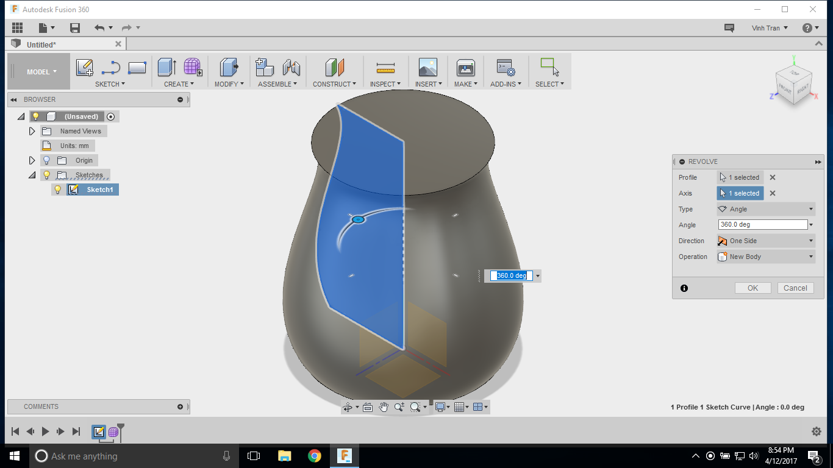Screen dimensions: 833x468
Task: Select the Measure inspect tool
Action: [385, 68]
